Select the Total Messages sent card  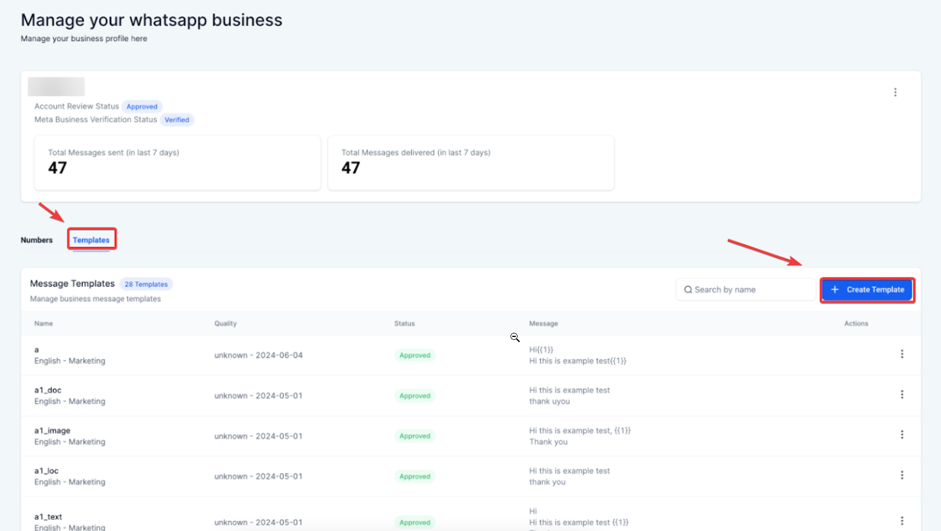(178, 163)
